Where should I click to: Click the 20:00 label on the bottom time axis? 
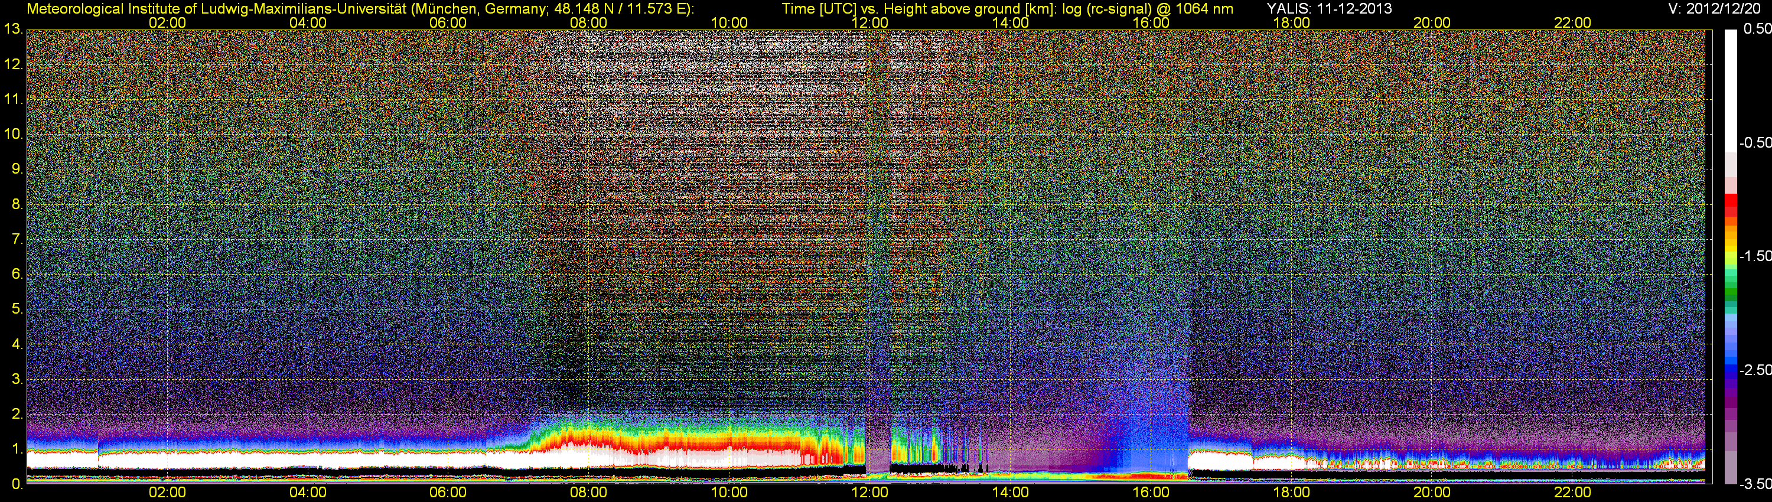click(x=1432, y=493)
